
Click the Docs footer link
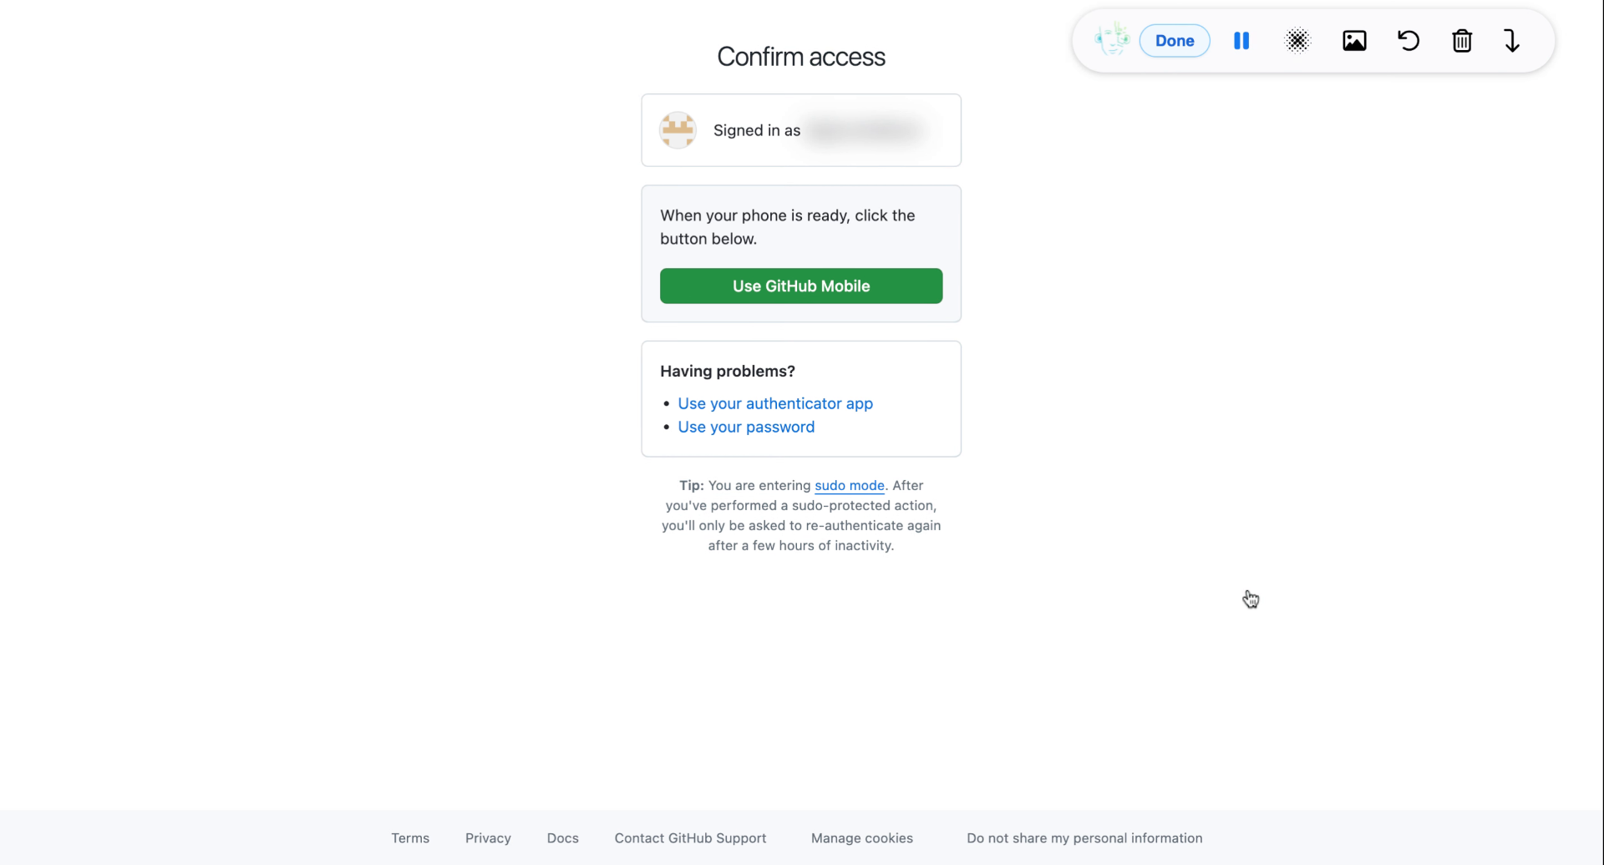(562, 837)
